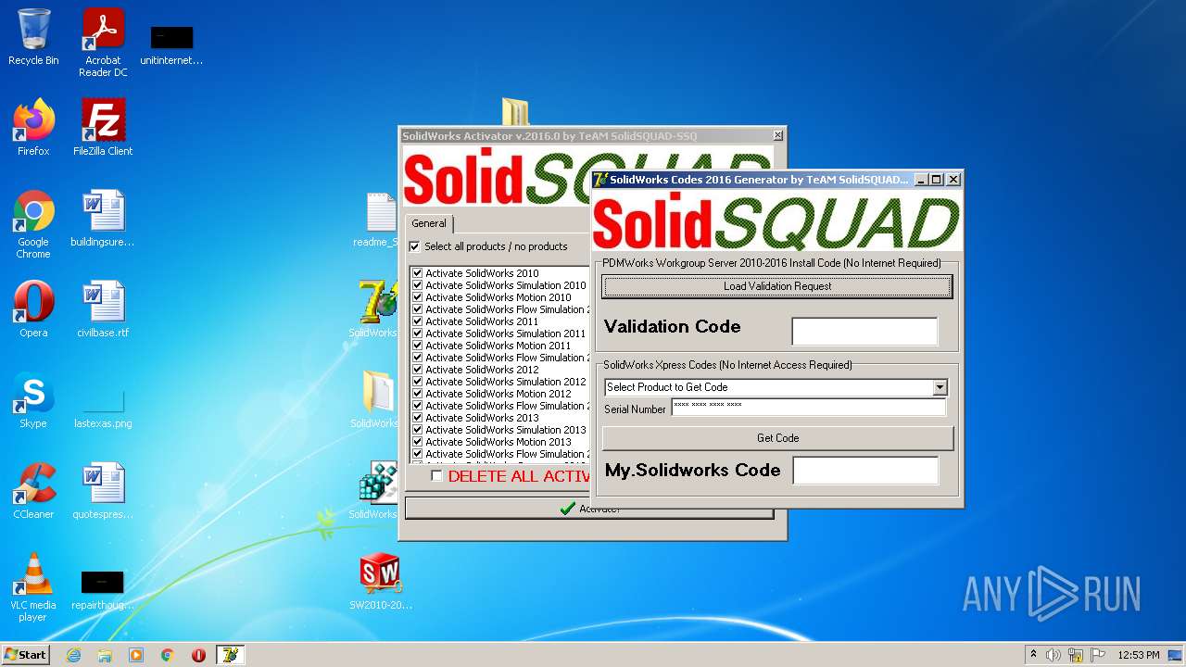Open Internet Explorer from taskbar
1186x667 pixels.
point(74,655)
